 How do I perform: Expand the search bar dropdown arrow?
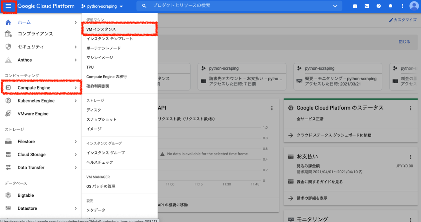335,6
